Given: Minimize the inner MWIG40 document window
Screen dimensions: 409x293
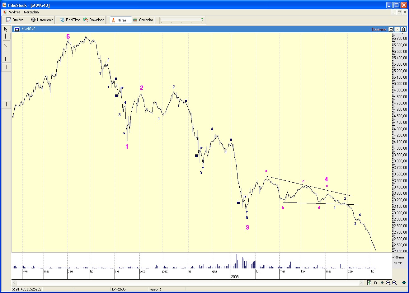Looking at the screenshot, I should click(393, 12).
